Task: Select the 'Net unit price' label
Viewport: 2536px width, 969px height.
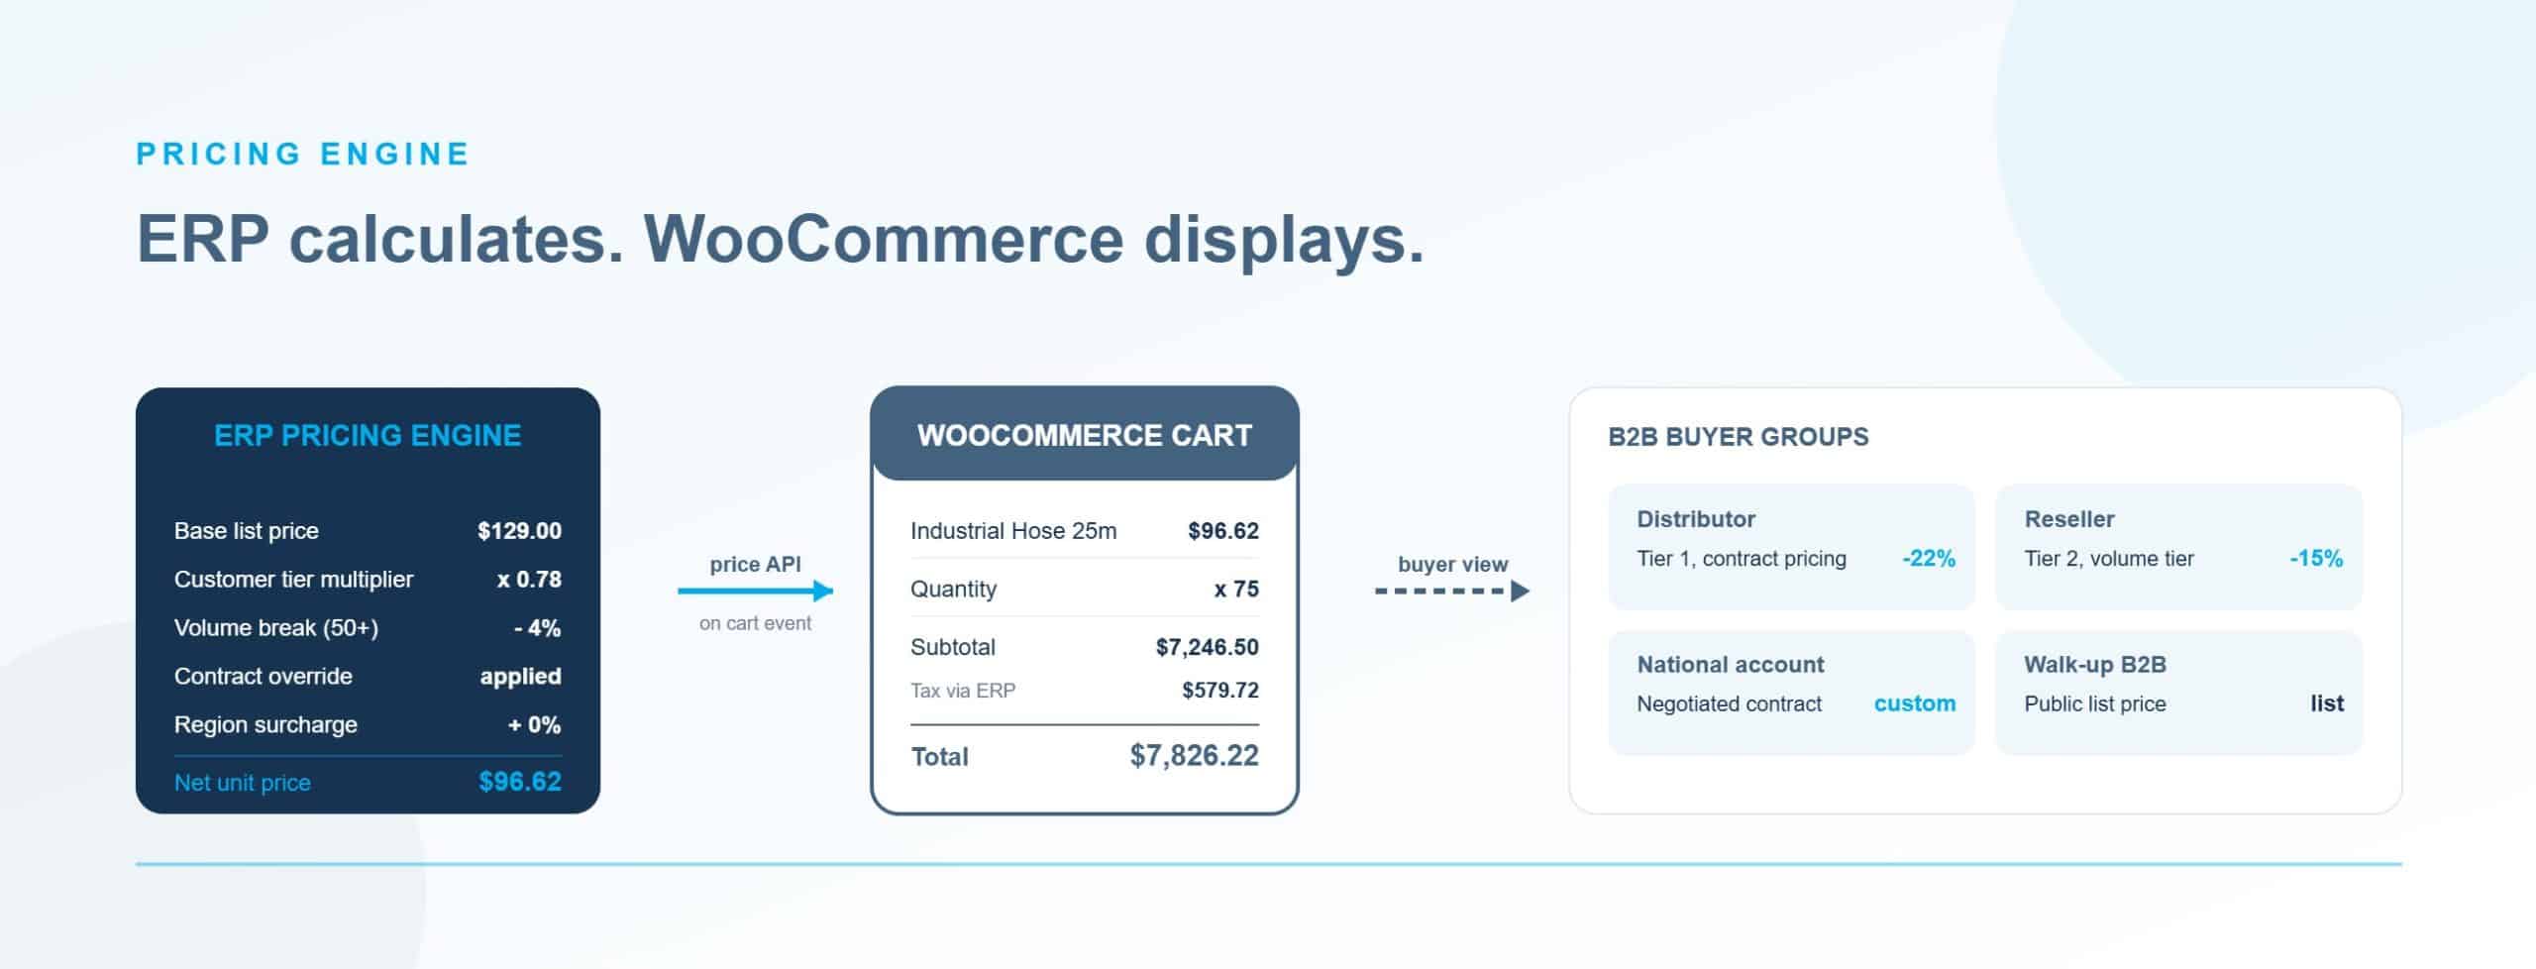Action: 243,783
